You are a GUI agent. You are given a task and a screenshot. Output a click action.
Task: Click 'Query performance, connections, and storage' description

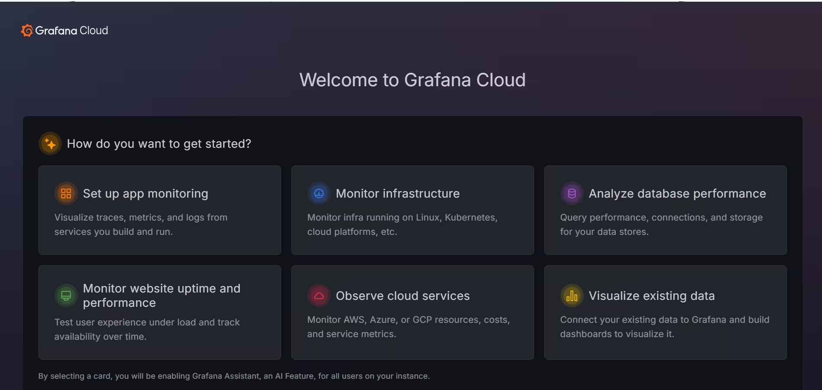click(661, 224)
